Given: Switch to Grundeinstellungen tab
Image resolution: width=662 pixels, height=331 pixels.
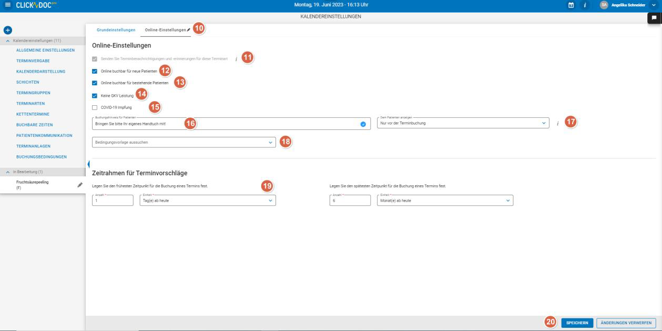Looking at the screenshot, I should click(x=116, y=29).
